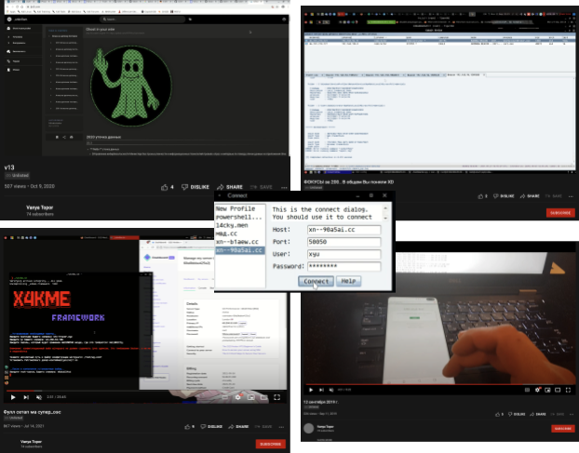Viewport: 579px width, 453px height.
Task: Share the Фулл сетап video
Action: (238, 426)
